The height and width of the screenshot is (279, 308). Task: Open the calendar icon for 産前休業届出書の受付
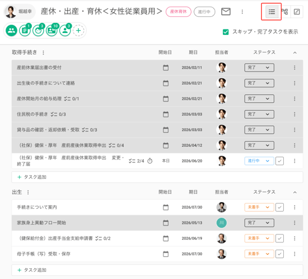pos(166,67)
